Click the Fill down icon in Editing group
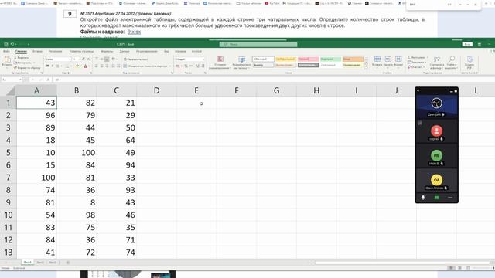 tap(409, 62)
